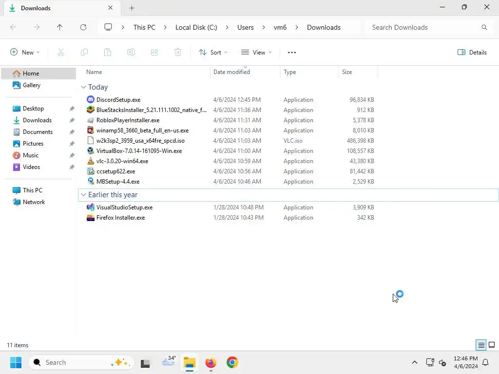Click the MBSetup-4.4.exe file icon
The width and height of the screenshot is (499, 374).
tap(91, 181)
